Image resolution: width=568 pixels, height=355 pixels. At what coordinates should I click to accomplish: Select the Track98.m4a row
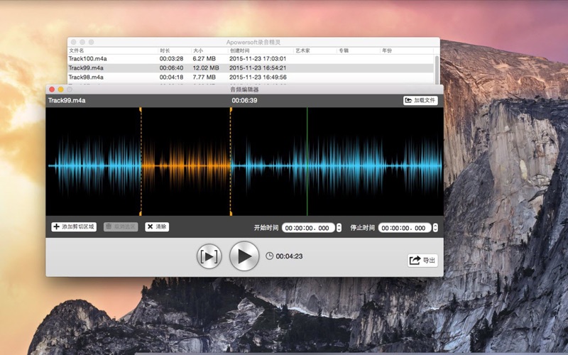point(86,77)
